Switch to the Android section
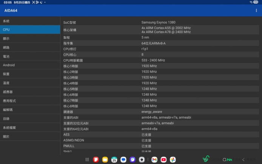262x164 pixels. 30,65
